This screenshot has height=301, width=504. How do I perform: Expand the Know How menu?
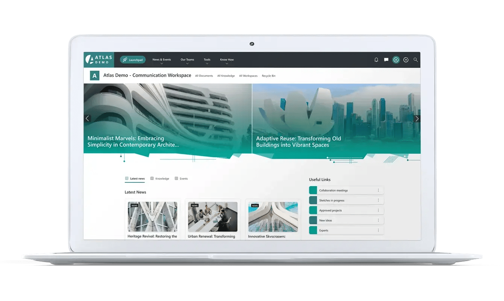227,61
